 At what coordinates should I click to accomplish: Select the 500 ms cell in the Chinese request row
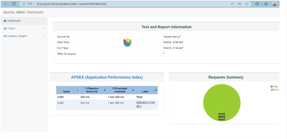[x=93, y=105]
